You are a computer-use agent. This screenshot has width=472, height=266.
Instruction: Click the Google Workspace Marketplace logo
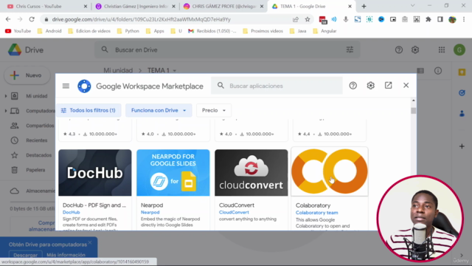click(x=84, y=86)
